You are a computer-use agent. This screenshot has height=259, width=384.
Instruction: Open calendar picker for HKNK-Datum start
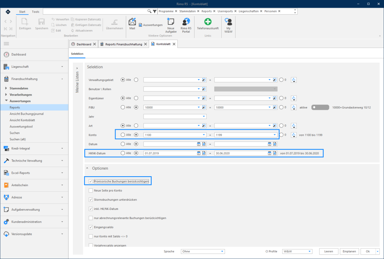[199, 153]
